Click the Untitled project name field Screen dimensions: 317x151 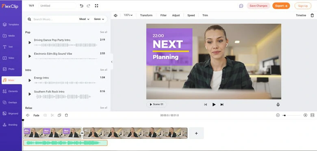point(57,6)
